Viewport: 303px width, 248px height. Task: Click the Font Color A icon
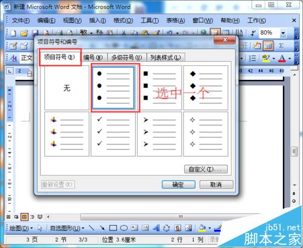pyautogui.click(x=282, y=59)
